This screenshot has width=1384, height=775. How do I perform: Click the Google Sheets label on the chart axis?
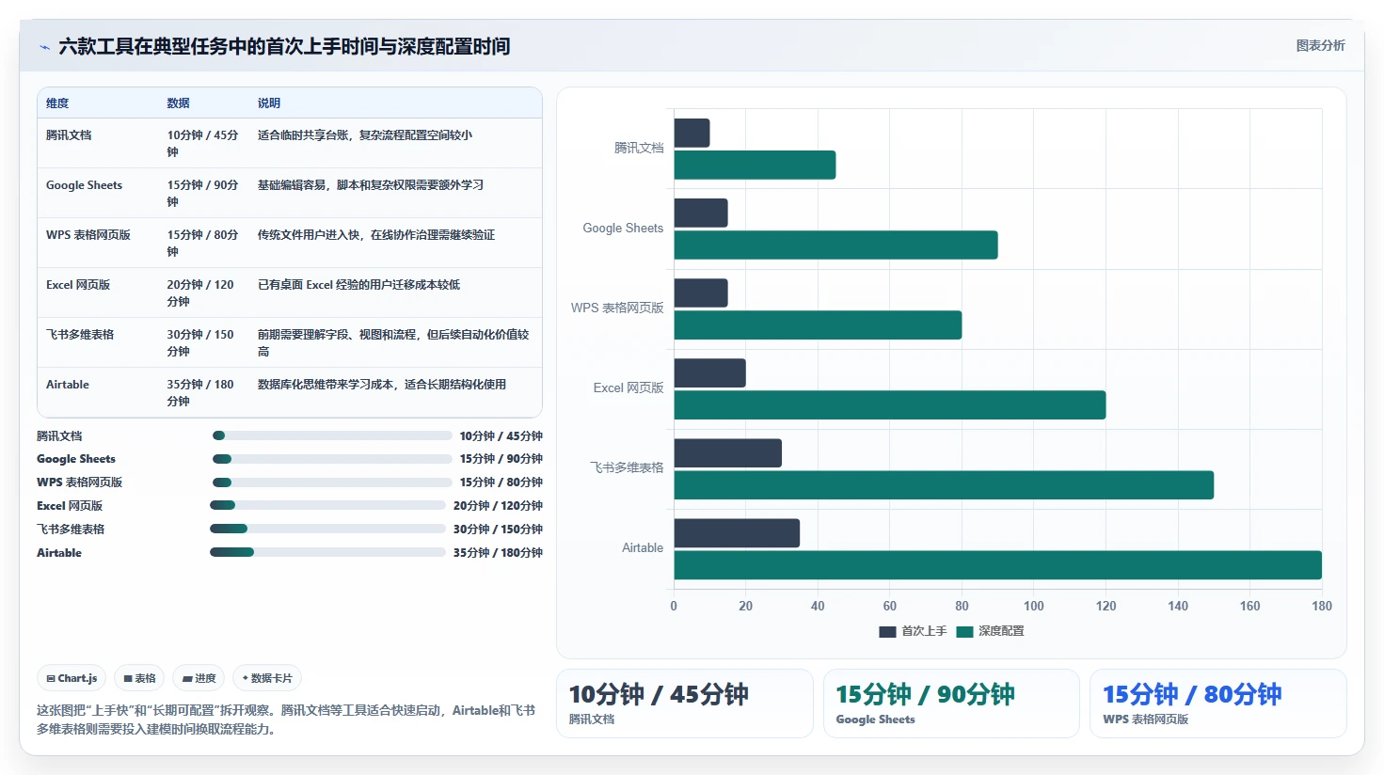[x=623, y=229]
